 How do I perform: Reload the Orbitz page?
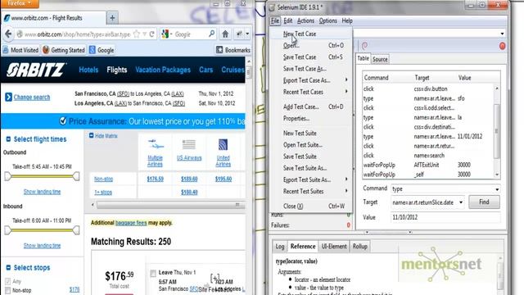[152, 34]
